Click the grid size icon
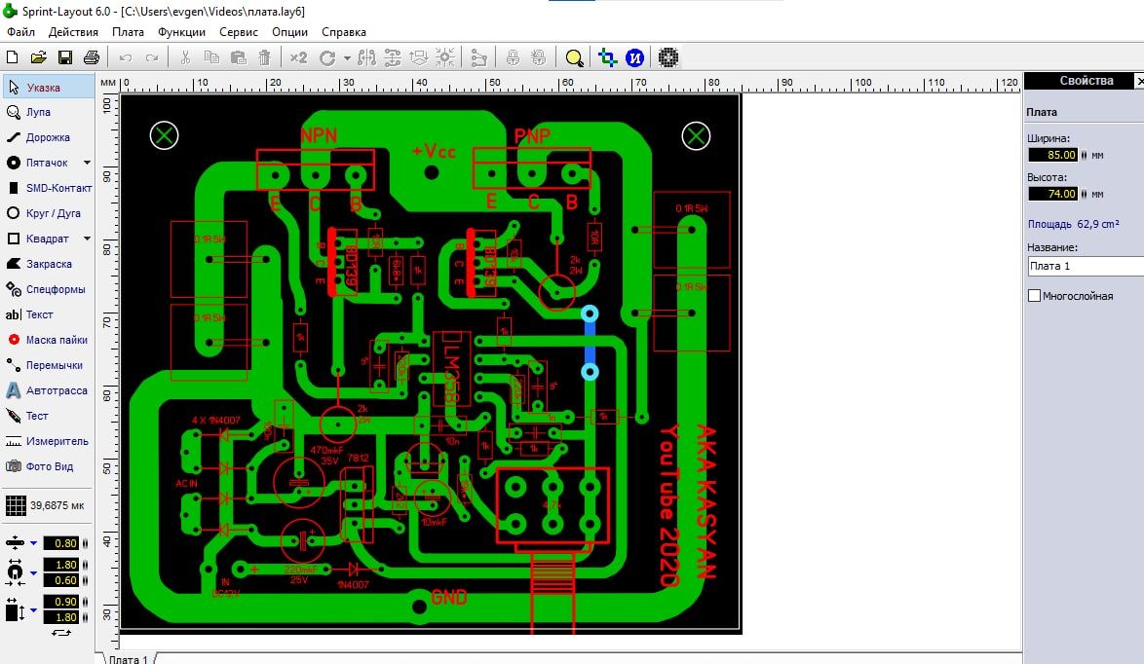Screen dimensions: 1144x664 click(x=16, y=505)
